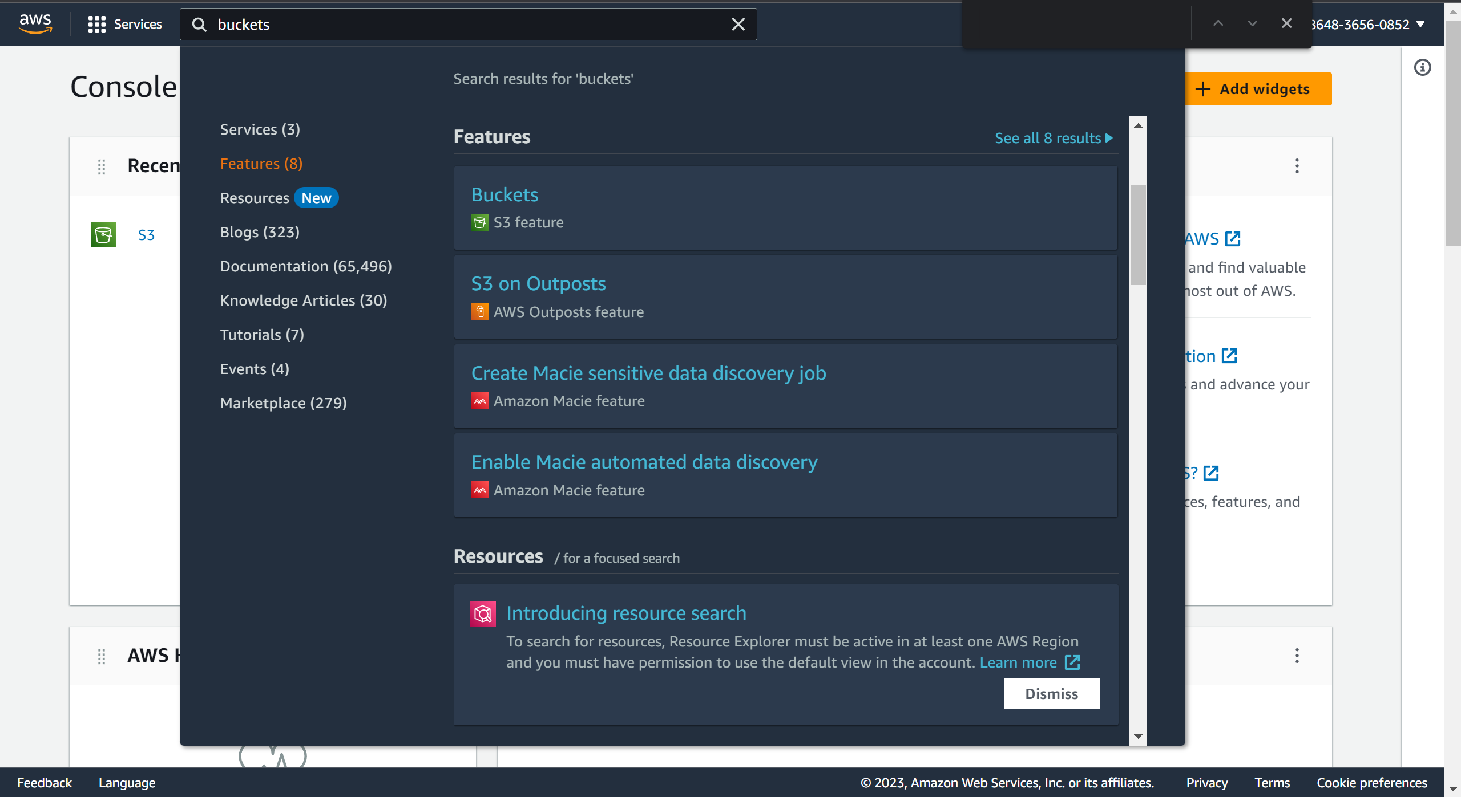Open See all 8 results link
Image resolution: width=1461 pixels, height=797 pixels.
click(x=1053, y=137)
